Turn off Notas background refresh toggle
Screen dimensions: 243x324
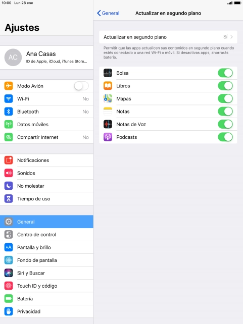click(x=225, y=112)
